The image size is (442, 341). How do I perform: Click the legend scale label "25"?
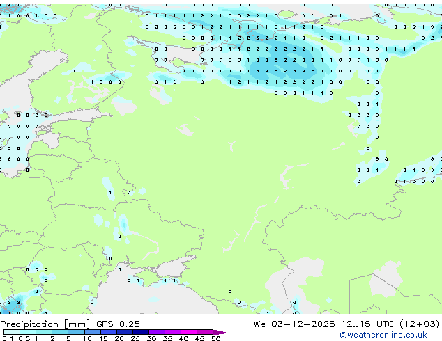(135, 338)
